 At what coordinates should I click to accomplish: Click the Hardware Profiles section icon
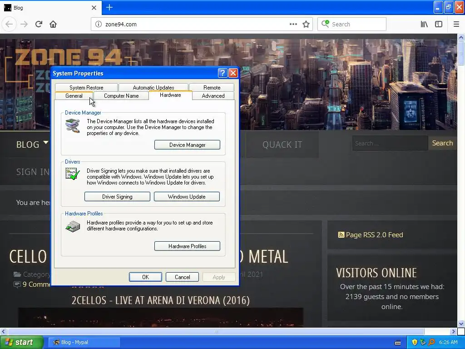[73, 226]
